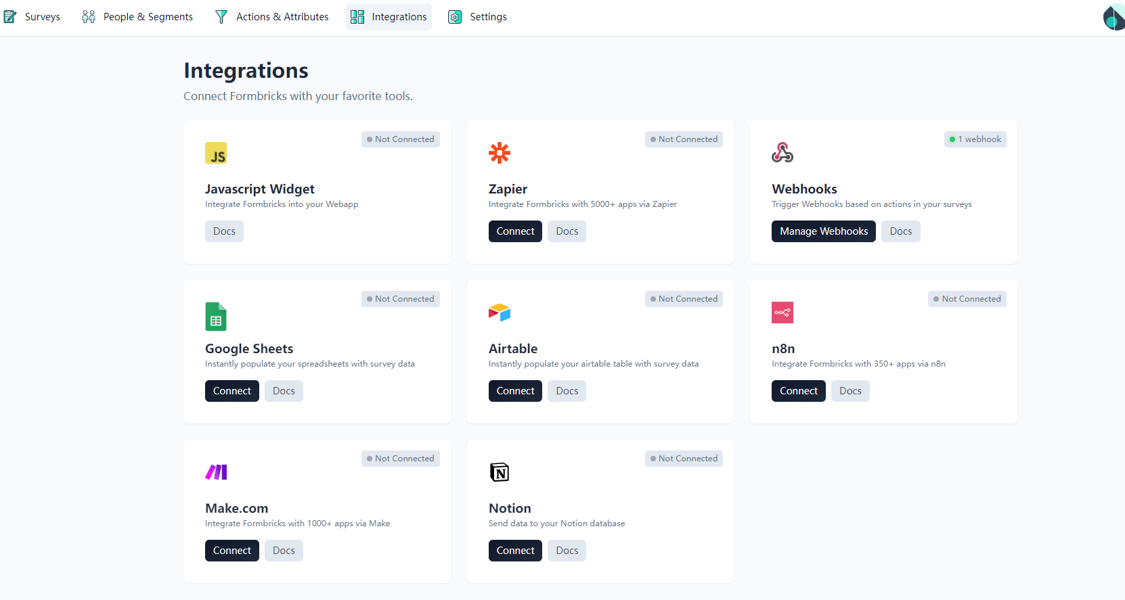The height and width of the screenshot is (600, 1125).
Task: Click the Make.com purple logo icon
Action: coord(216,472)
